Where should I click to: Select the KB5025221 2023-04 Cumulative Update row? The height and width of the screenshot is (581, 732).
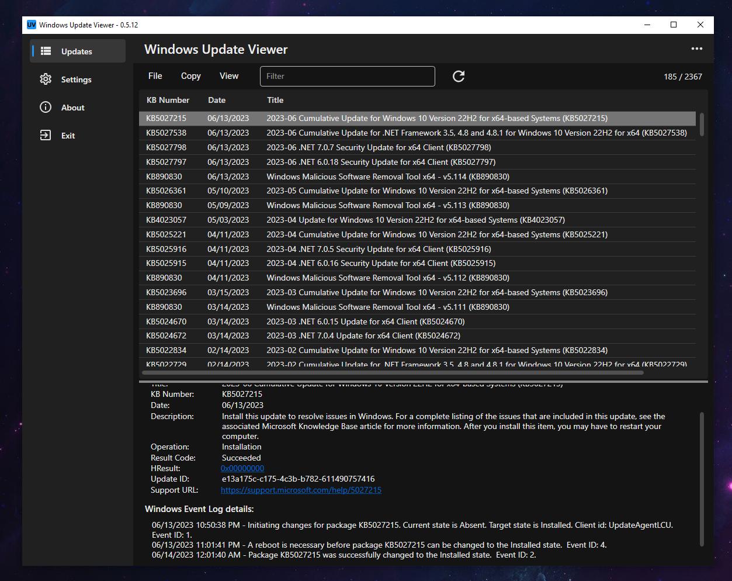pos(417,234)
